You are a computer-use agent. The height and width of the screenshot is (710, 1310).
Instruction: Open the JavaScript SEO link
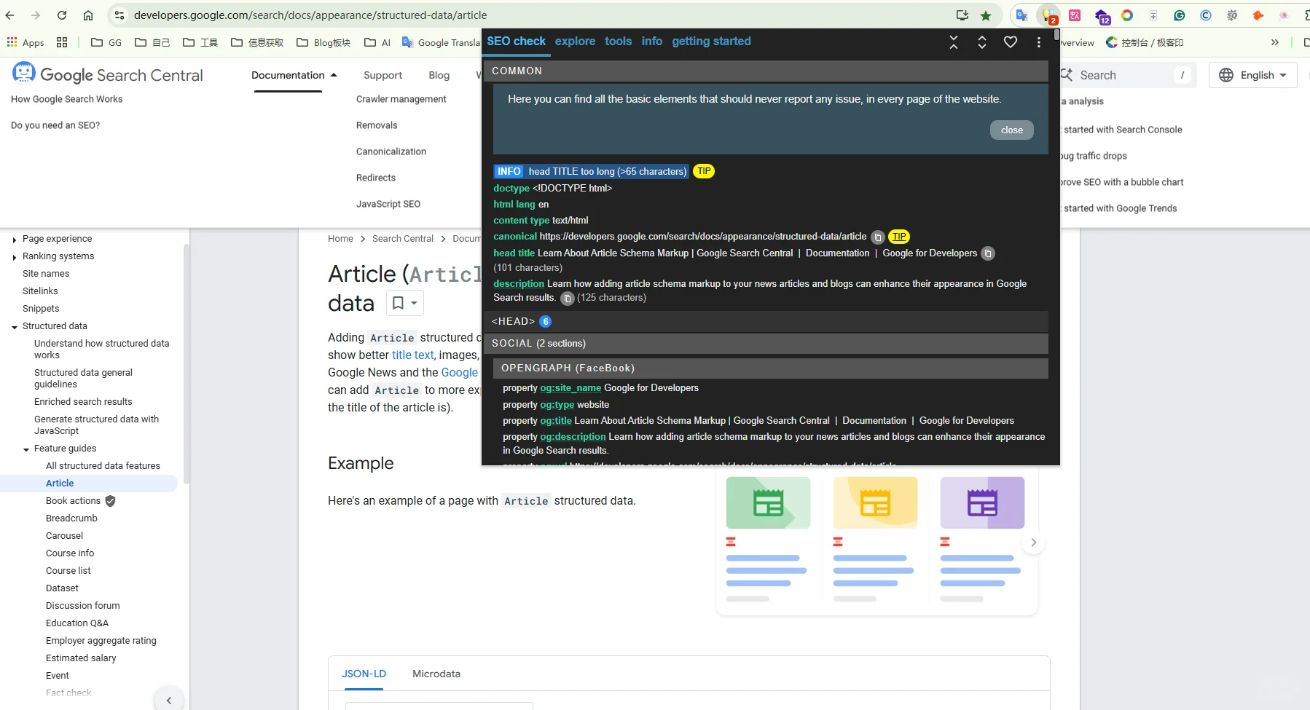pyautogui.click(x=388, y=204)
